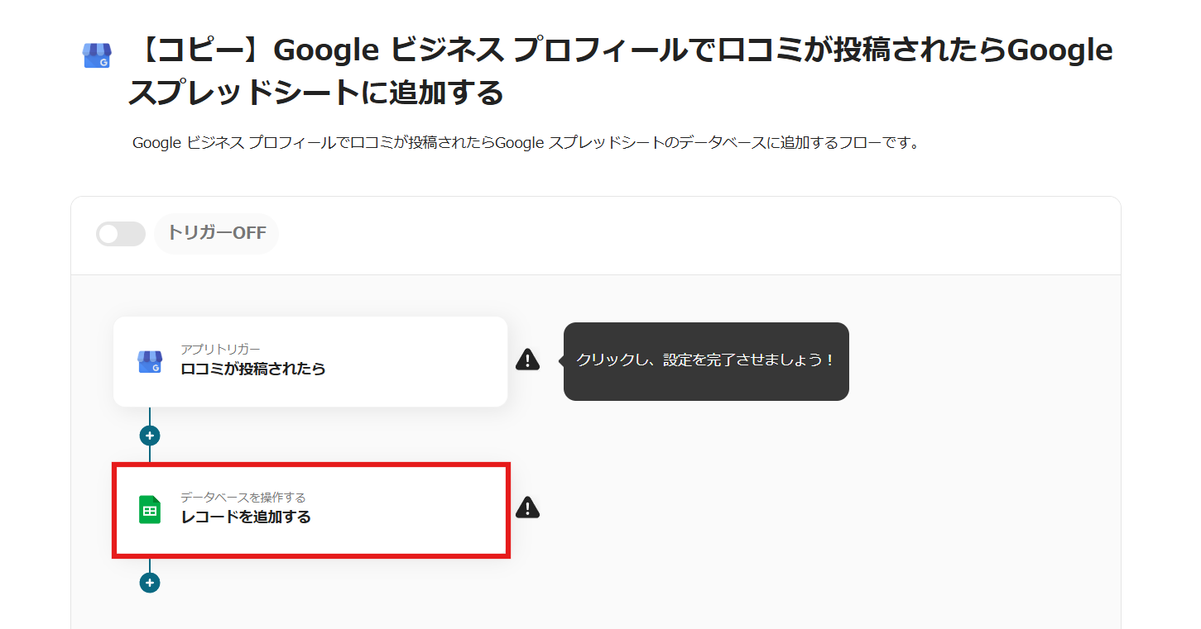Add a step using the plus below the trigger card

tap(150, 436)
